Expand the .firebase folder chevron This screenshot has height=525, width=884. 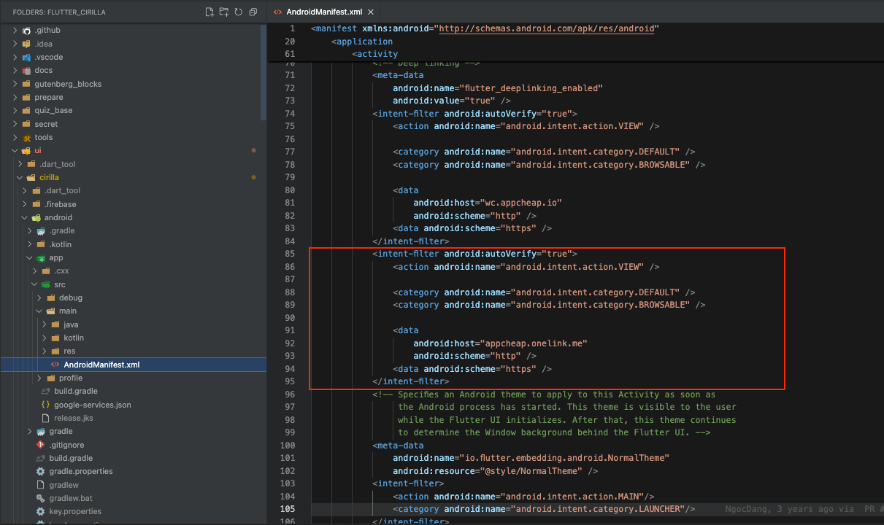pyautogui.click(x=25, y=204)
